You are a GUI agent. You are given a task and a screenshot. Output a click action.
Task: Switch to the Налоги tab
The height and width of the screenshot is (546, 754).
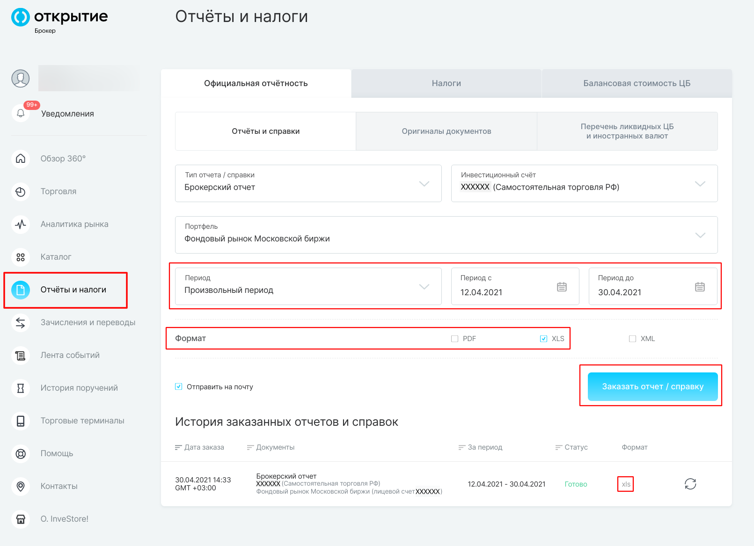point(446,83)
